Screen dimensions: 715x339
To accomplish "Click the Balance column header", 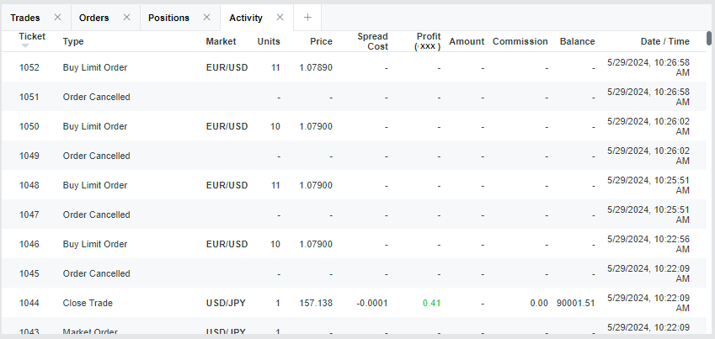I will [x=577, y=41].
